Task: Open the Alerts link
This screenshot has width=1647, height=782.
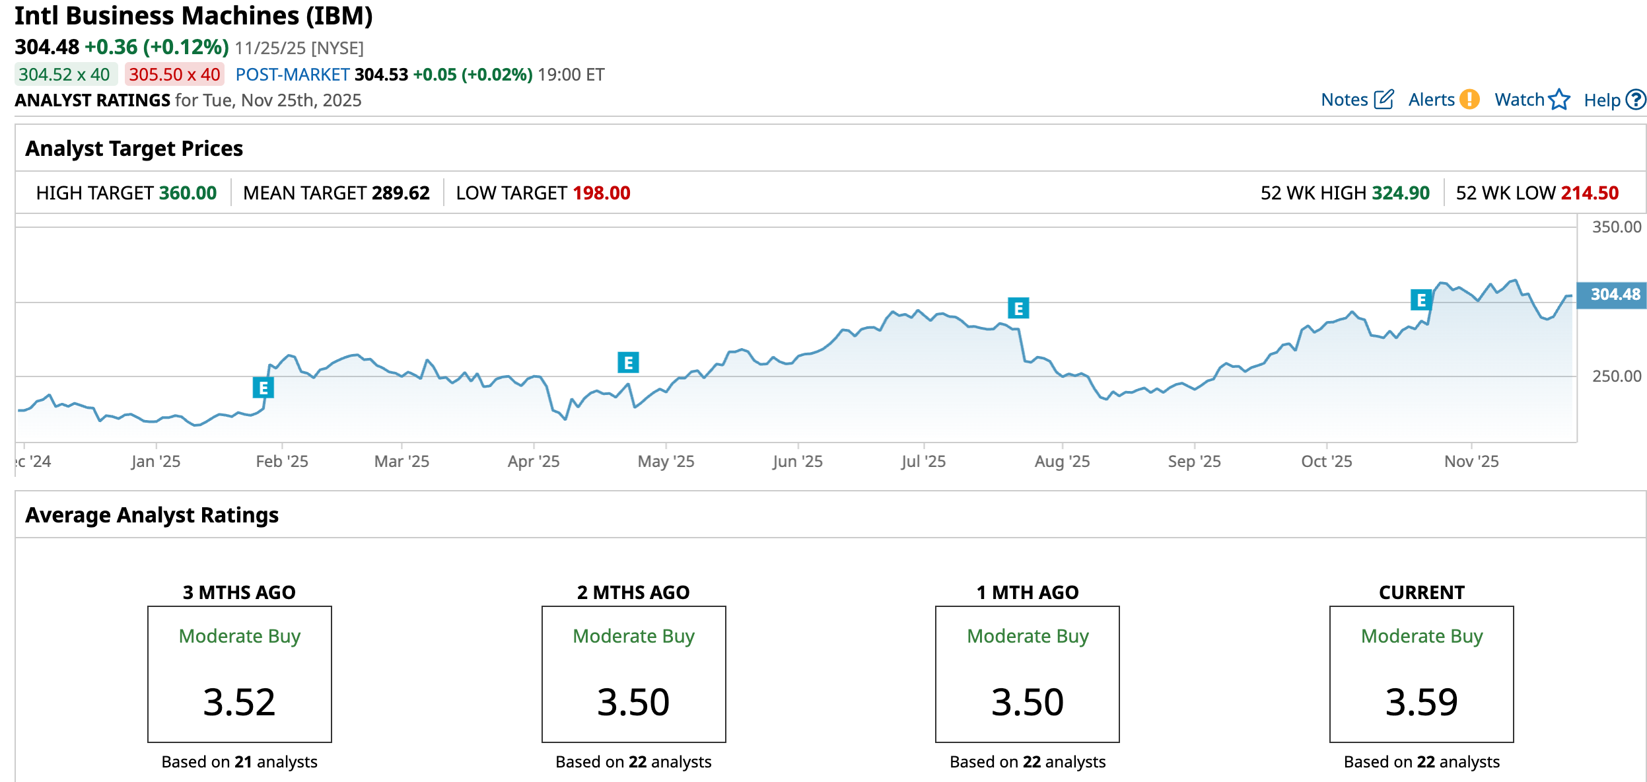Action: (x=1431, y=100)
